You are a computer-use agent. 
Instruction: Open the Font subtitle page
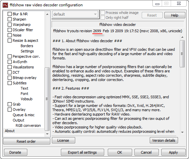click(x=24, y=94)
